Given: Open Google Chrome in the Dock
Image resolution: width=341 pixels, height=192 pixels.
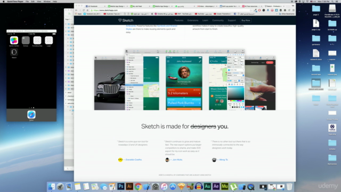Looking at the screenshot, I should tap(138, 187).
